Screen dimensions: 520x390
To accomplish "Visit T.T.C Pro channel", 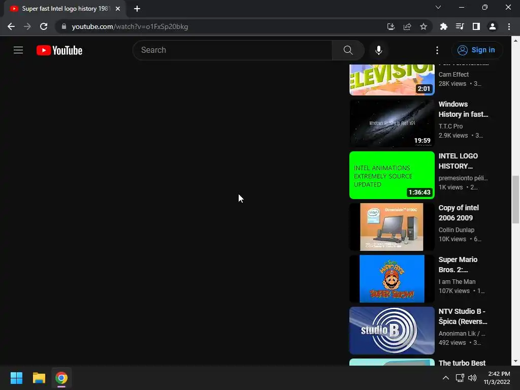I will coord(450,126).
